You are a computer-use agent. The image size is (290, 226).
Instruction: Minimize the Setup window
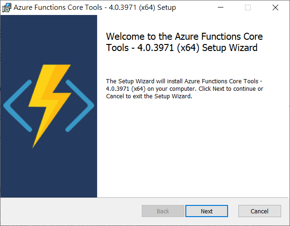(220, 7)
